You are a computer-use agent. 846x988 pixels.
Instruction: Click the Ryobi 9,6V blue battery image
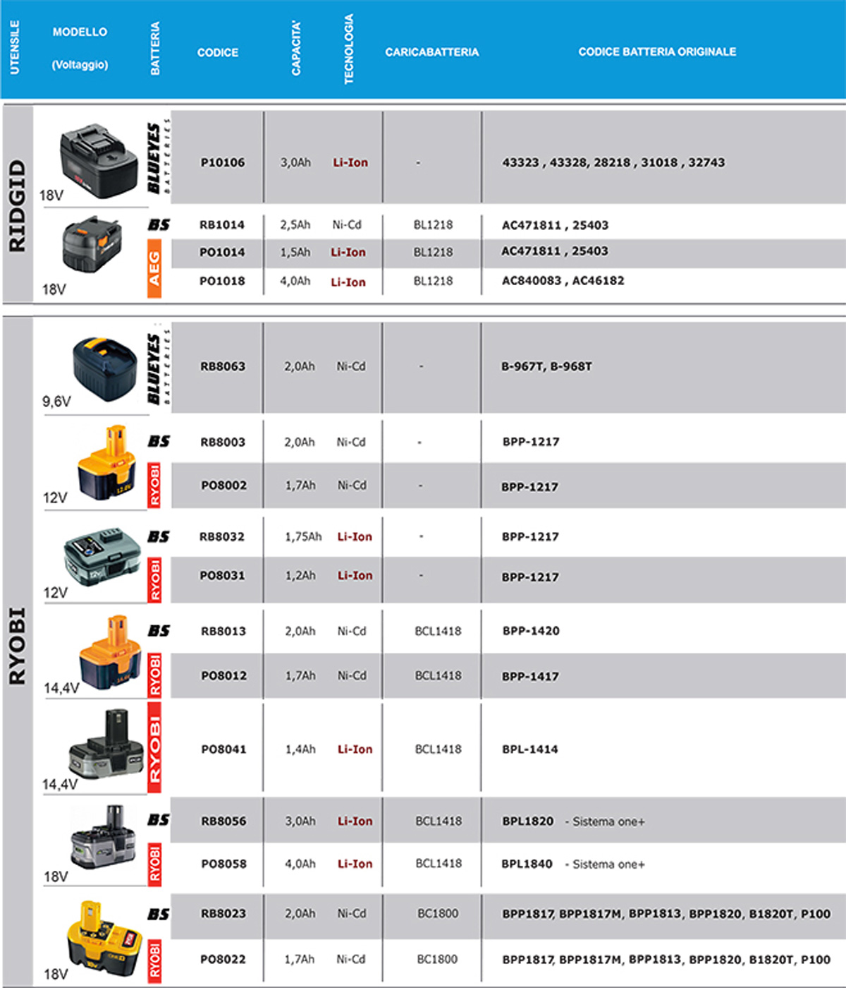point(105,369)
